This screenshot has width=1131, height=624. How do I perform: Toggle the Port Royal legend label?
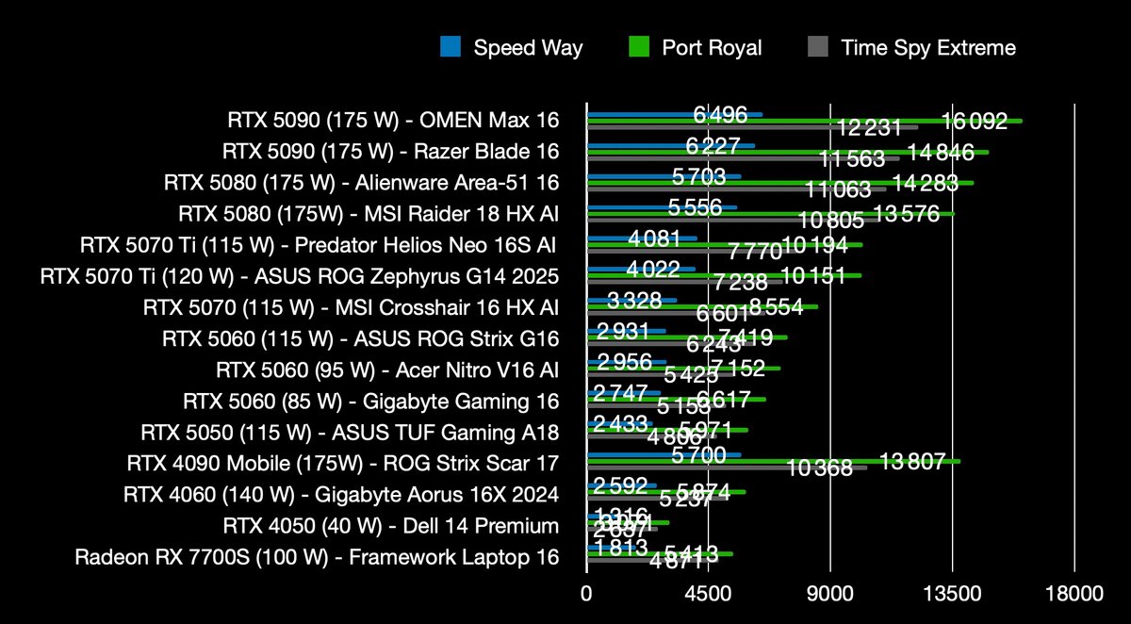713,47
